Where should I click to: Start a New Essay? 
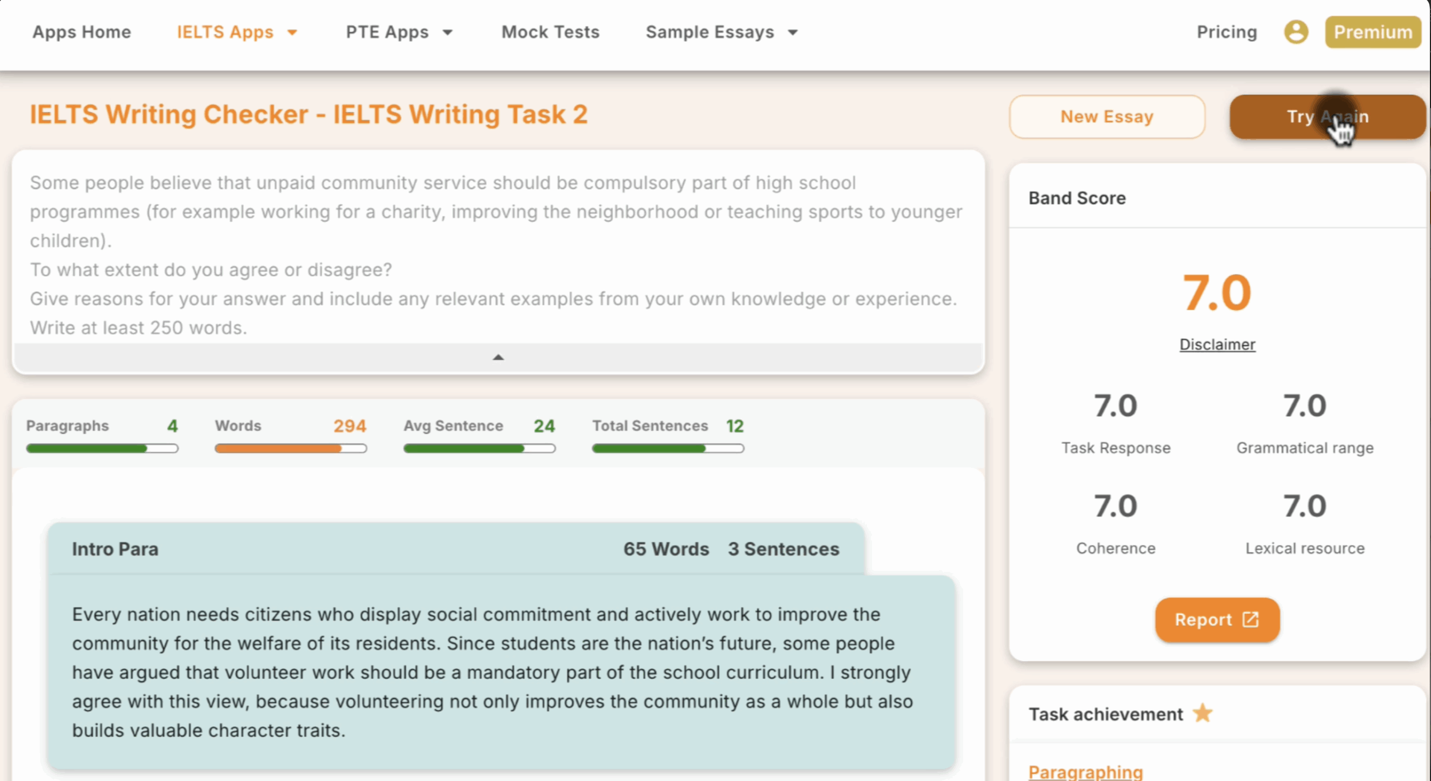[1107, 116]
